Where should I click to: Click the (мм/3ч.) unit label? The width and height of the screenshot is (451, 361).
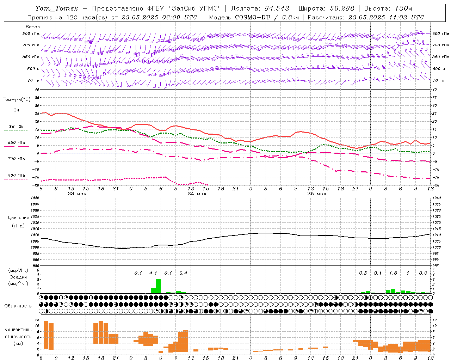tap(18, 270)
